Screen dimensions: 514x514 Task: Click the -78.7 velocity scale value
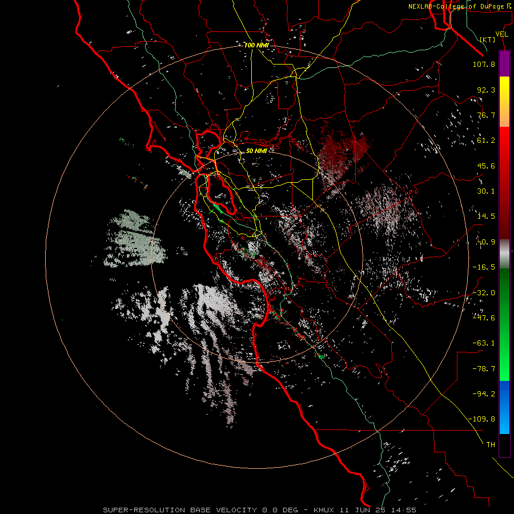click(484, 369)
